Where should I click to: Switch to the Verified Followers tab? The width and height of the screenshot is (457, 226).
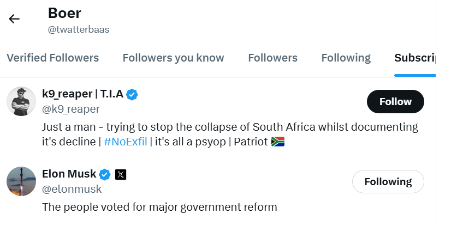(53, 58)
